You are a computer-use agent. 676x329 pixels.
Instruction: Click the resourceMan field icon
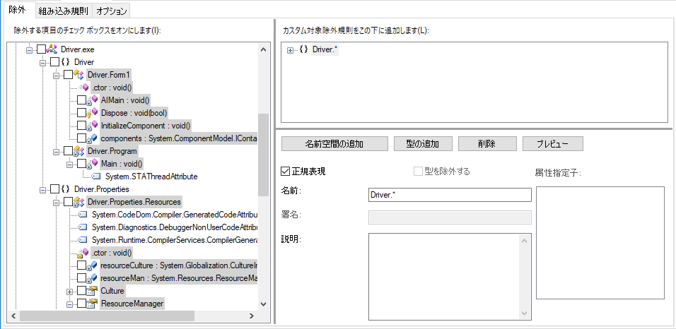click(93, 278)
